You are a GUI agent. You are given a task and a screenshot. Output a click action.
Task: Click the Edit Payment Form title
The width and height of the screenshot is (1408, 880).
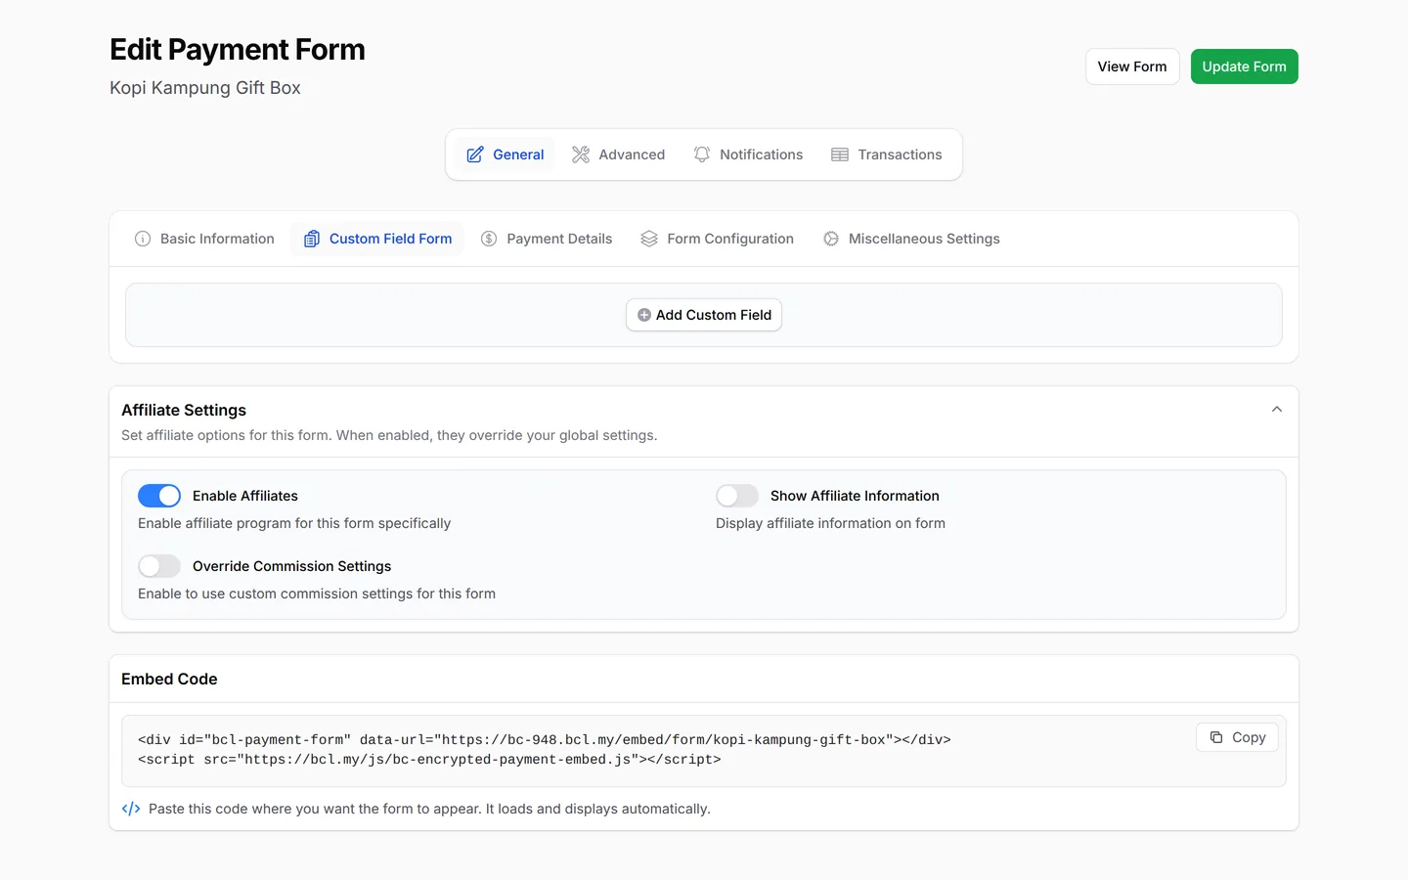point(238,49)
